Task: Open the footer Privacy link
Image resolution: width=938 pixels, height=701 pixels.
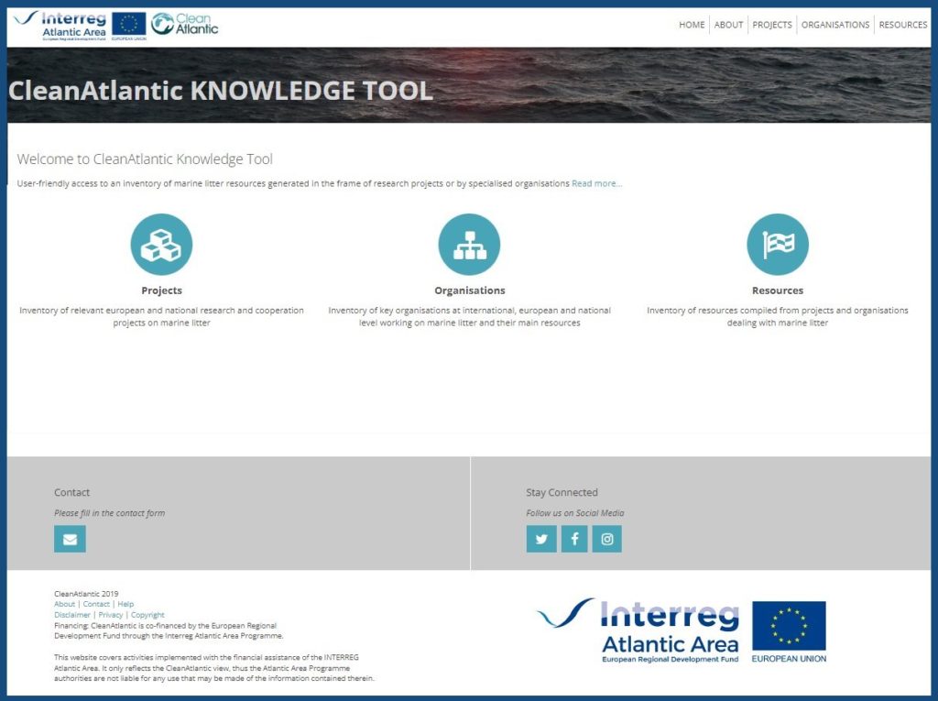Action: pyautogui.click(x=111, y=615)
